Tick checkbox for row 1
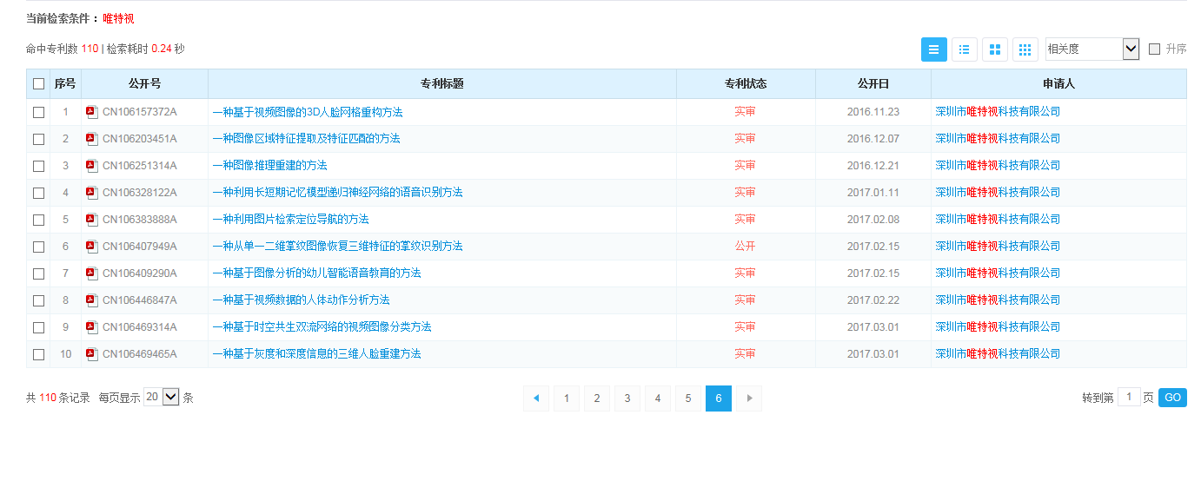This screenshot has height=494, width=1201. click(x=38, y=112)
